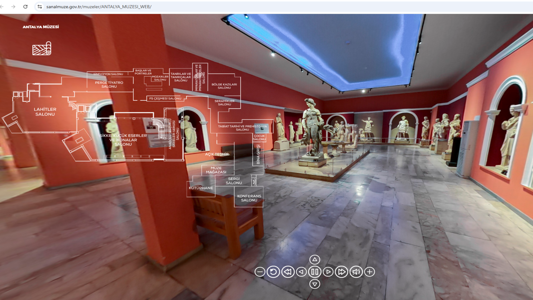Tilt the view down with the arrow
The image size is (533, 300).
click(315, 284)
